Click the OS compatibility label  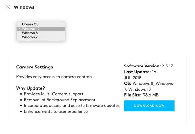click(x=127, y=83)
